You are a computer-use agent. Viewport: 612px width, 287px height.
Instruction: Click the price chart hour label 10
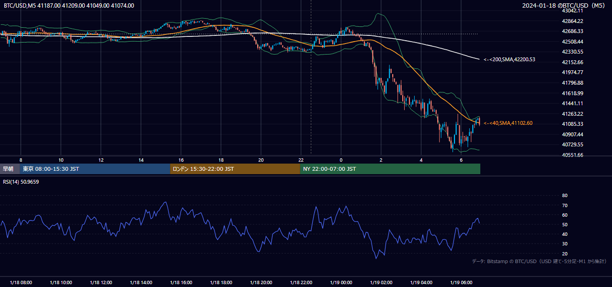point(61,160)
